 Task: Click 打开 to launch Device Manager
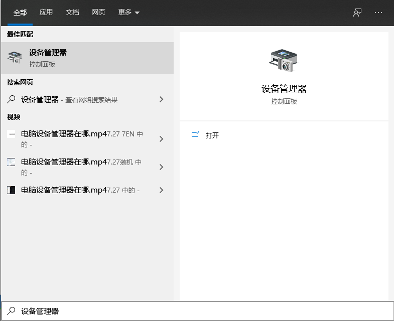(x=212, y=135)
